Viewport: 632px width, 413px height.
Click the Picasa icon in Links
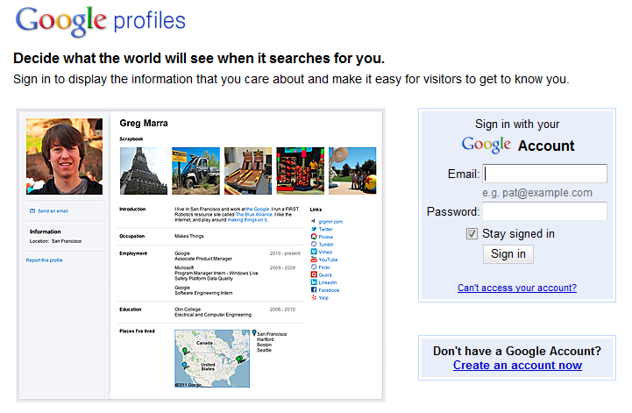pos(314,237)
